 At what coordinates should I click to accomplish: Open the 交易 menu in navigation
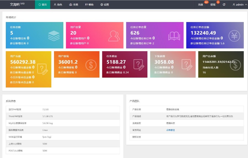click(x=74, y=4)
